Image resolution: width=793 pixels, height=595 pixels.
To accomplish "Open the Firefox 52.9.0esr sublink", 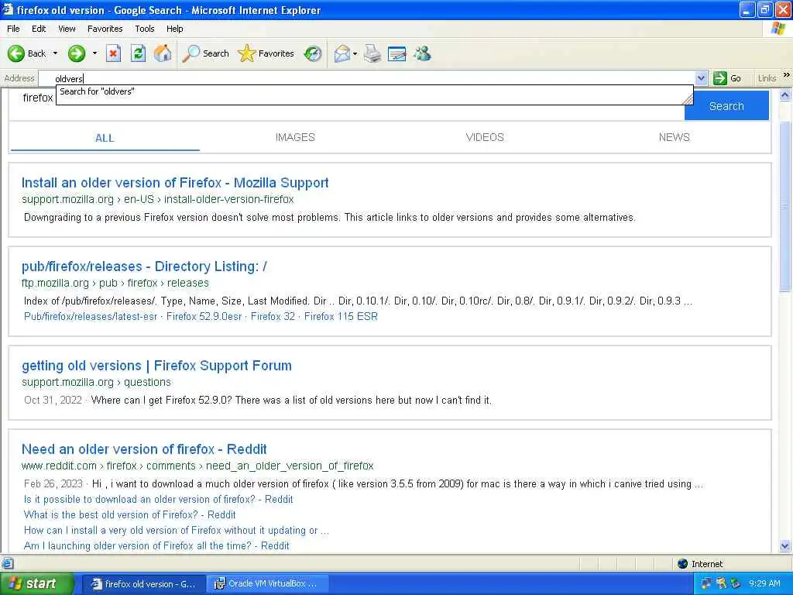I will [204, 316].
